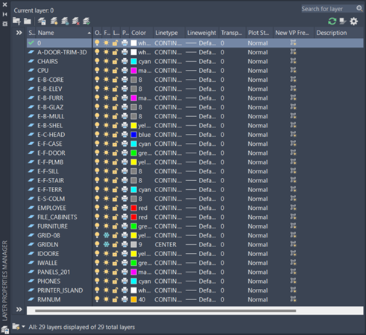
Task: Click the New VP Freeze column header
Action: tap(293, 33)
